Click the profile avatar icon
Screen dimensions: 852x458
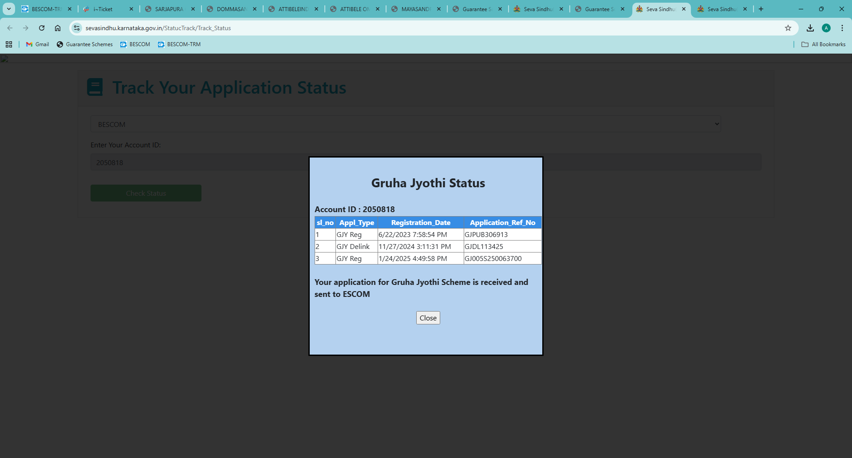826,28
